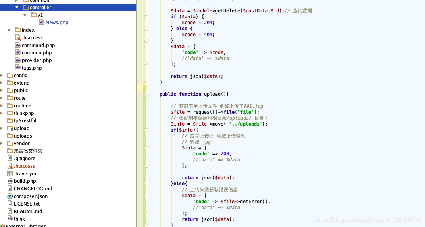Expand the config folder arrow
Image resolution: width=425 pixels, height=227 pixels.
pyautogui.click(x=1, y=75)
